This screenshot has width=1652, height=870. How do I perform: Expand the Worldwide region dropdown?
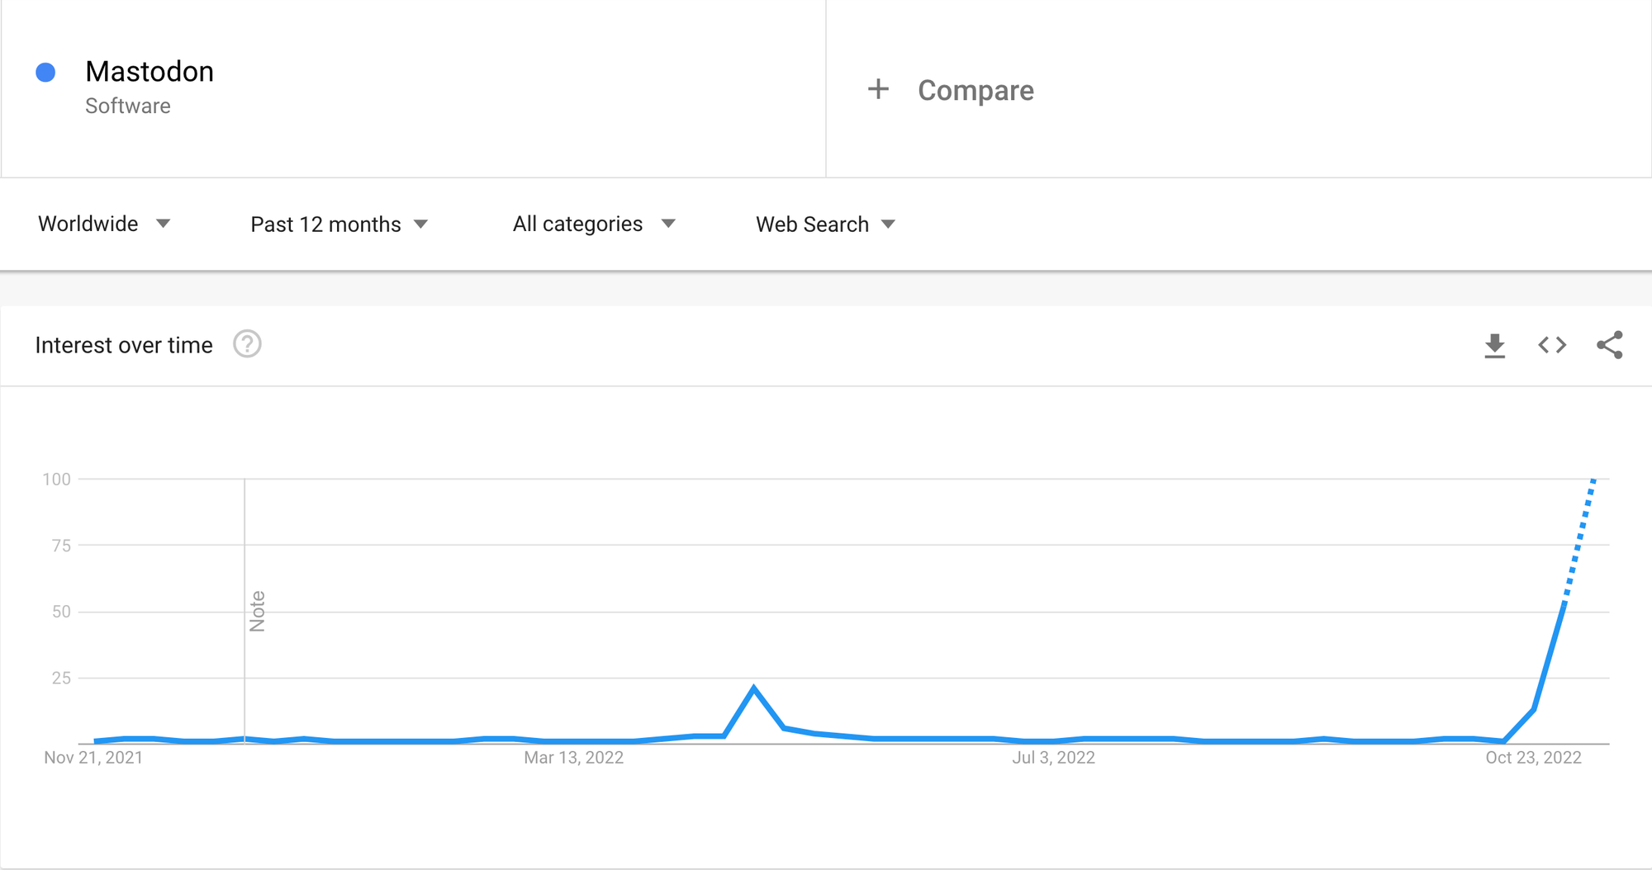coord(103,224)
